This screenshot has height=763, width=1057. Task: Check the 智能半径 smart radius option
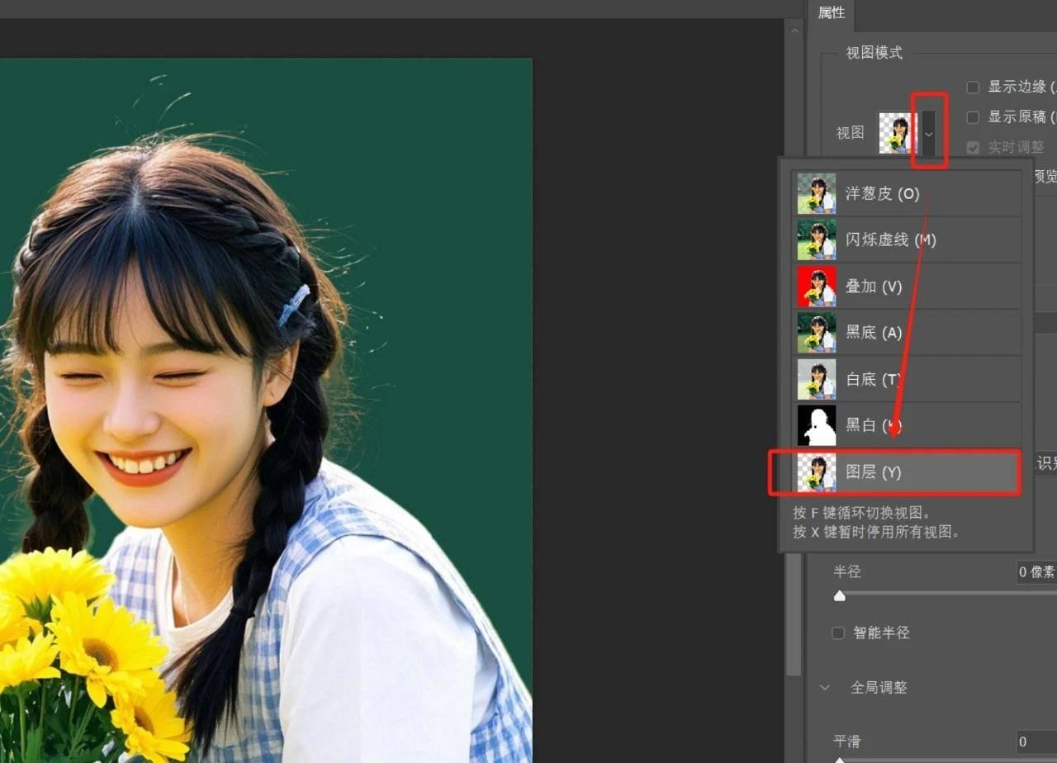[x=838, y=633]
